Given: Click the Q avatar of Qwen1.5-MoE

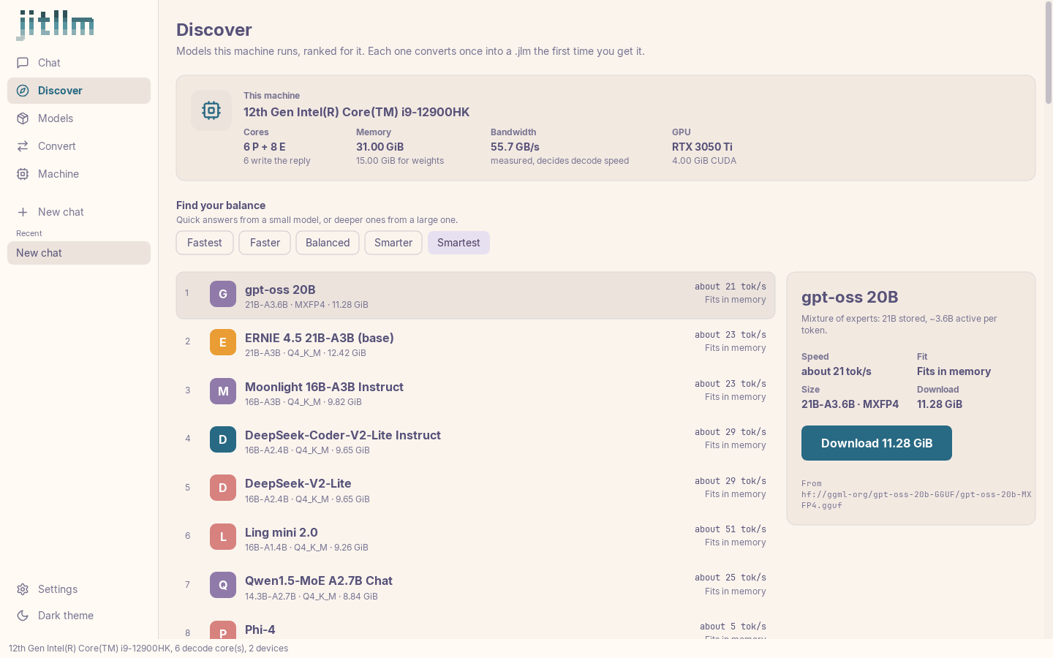Looking at the screenshot, I should pos(223,585).
